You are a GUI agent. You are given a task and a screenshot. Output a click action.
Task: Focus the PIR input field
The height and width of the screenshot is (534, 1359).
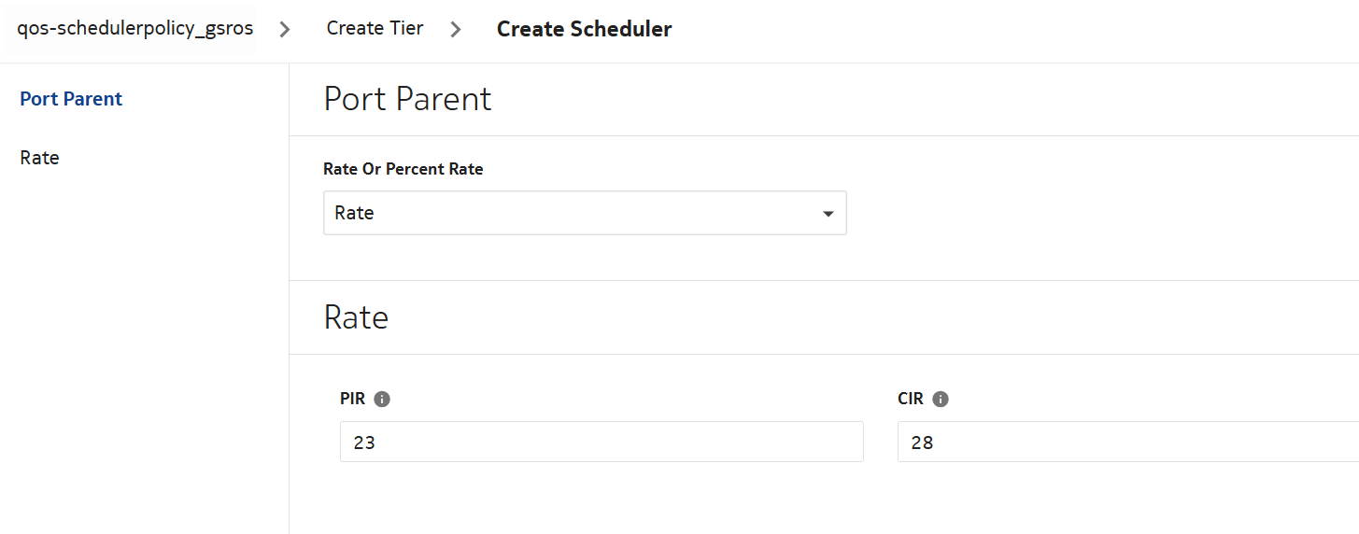[x=602, y=442]
